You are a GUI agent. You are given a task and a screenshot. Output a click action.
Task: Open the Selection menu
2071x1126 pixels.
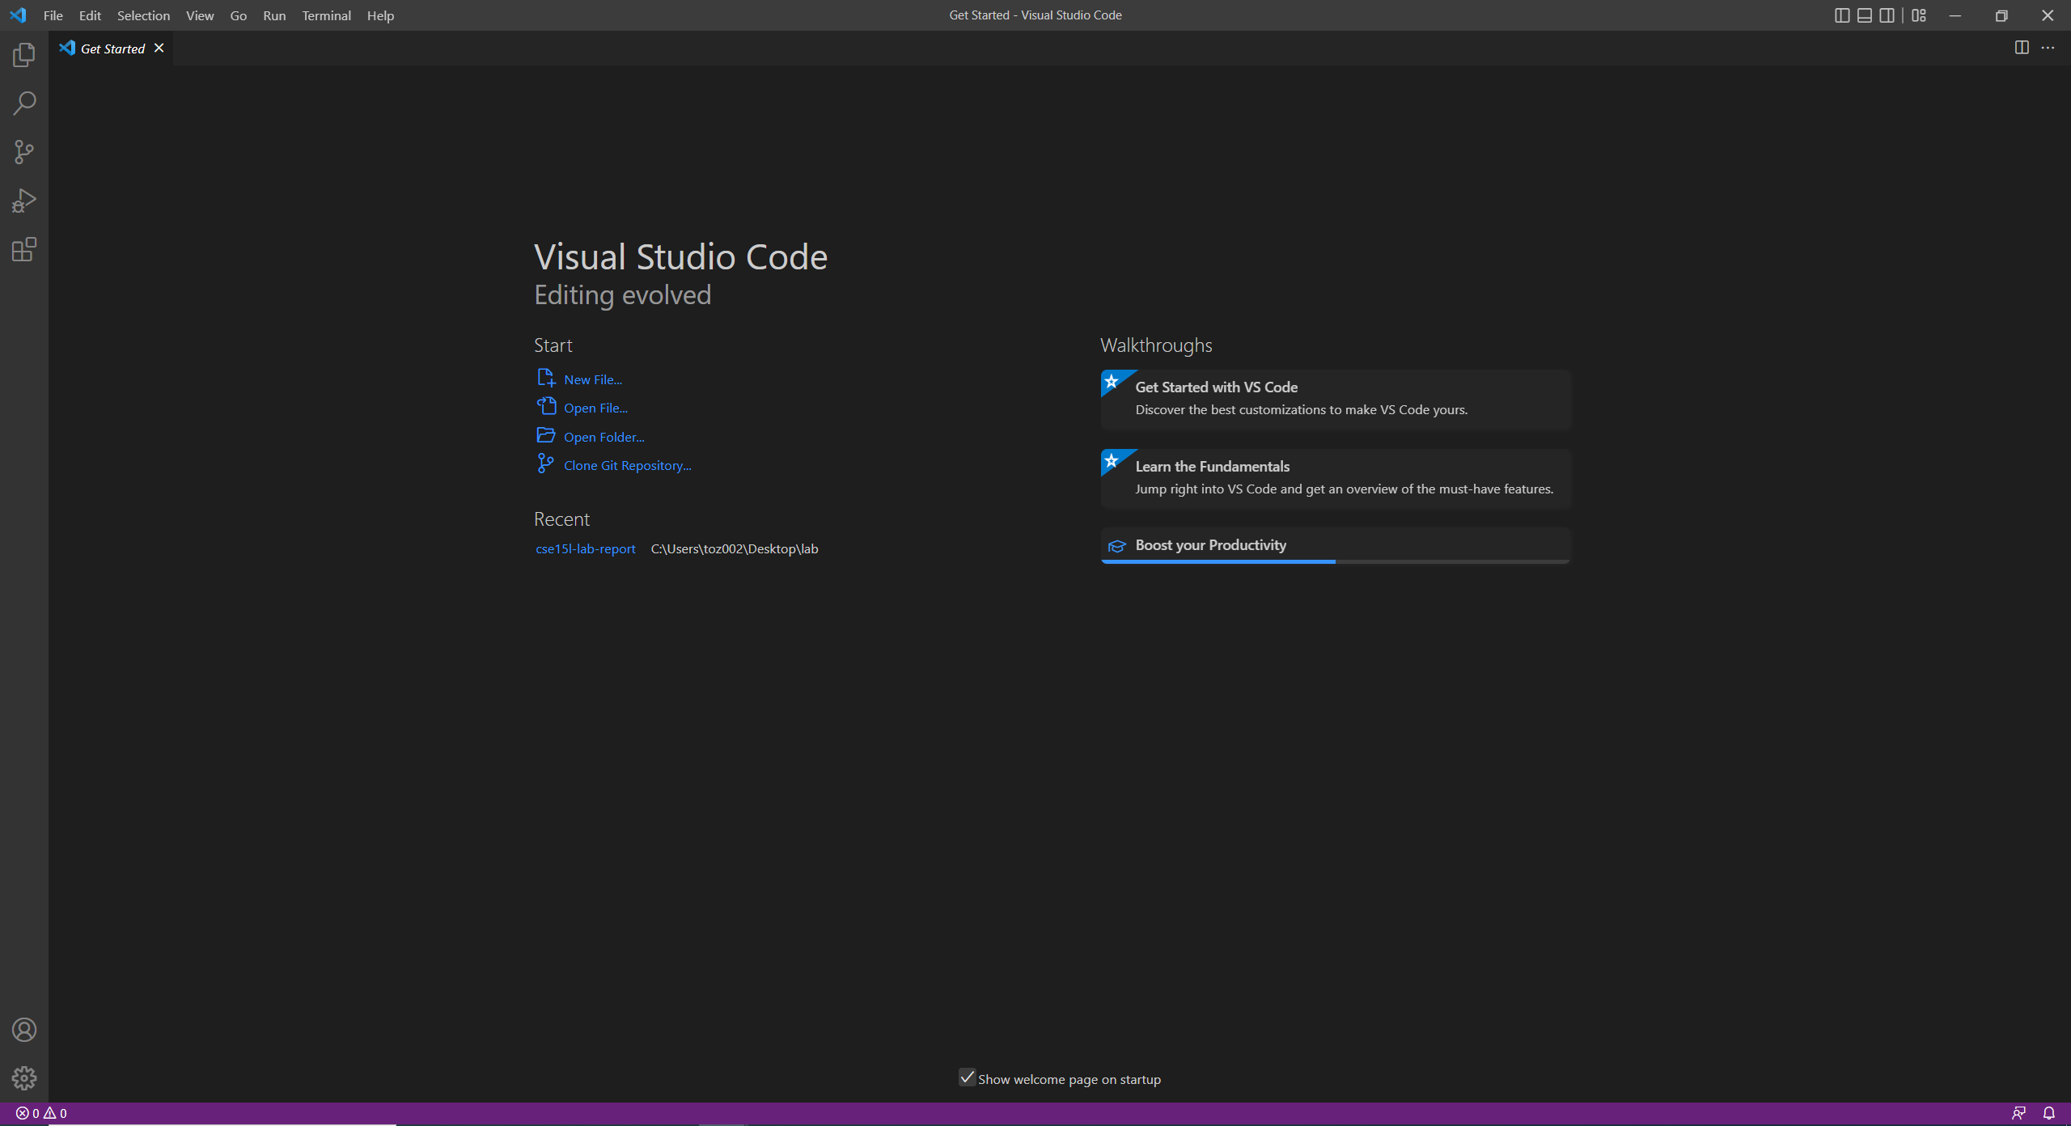(143, 15)
